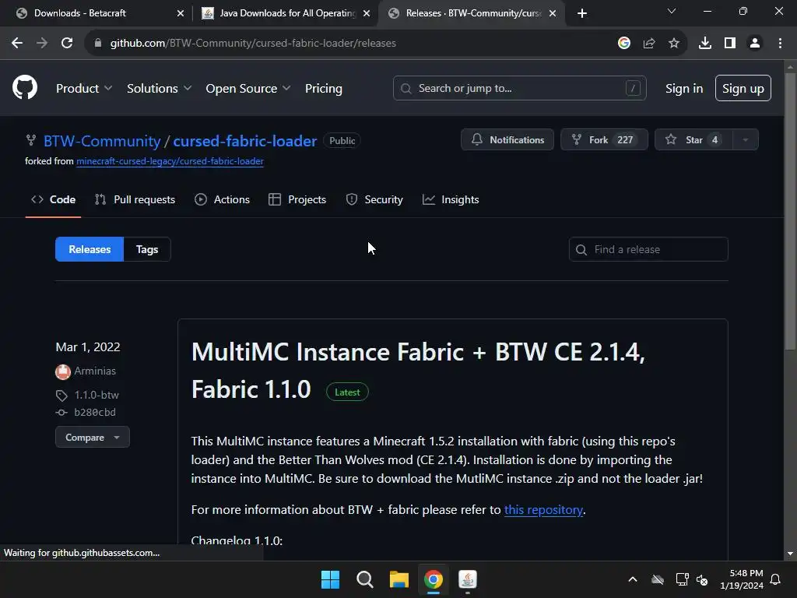
Task: Go back to previous page
Action: 17,44
